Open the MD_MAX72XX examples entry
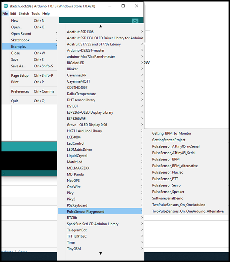This screenshot has height=262, width=230. click(101, 168)
